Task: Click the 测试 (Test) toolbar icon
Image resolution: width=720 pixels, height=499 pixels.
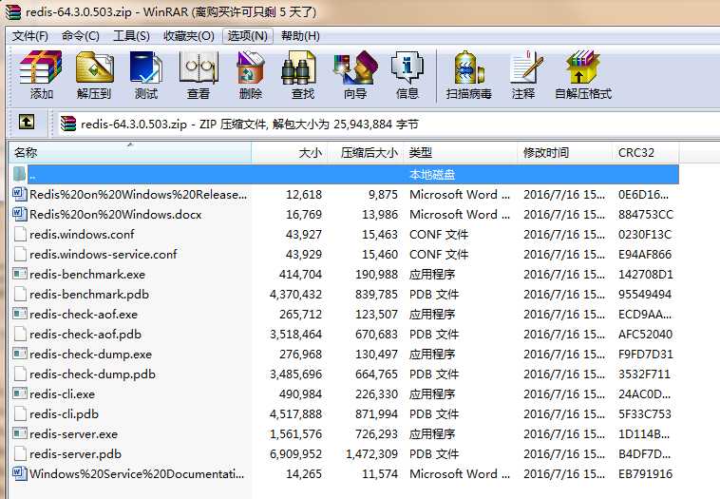Action: point(146,67)
